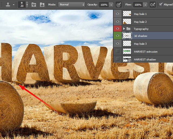Screen dimensions: 173x139
Task: Click the Opacity 100% value field
Action: (104, 5)
